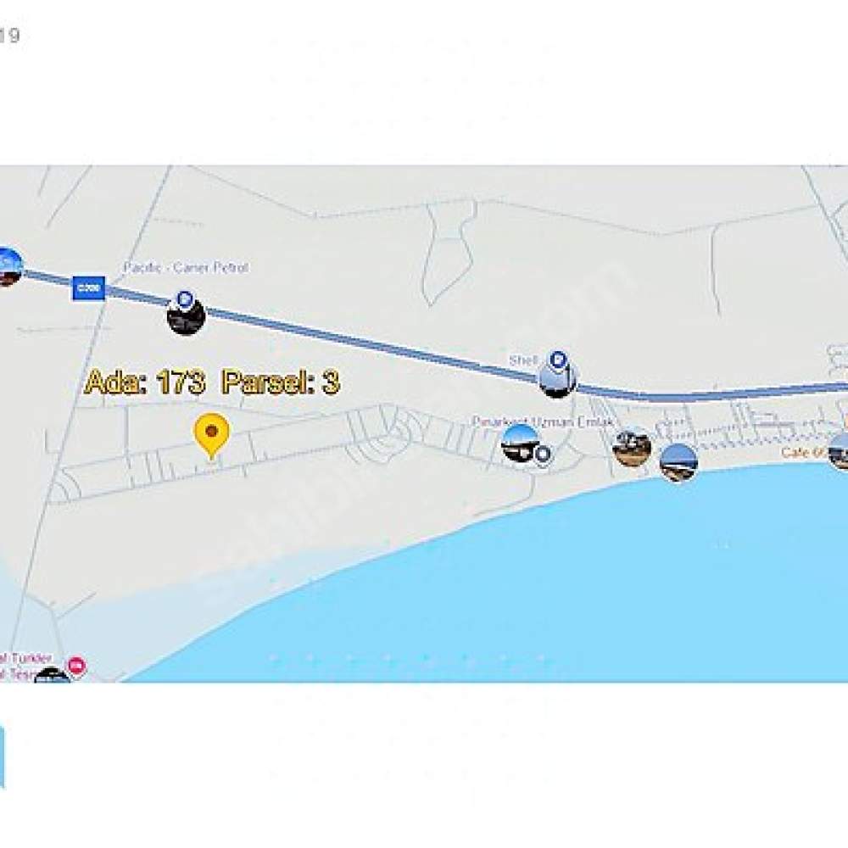This screenshot has height=848, width=848.
Task: Open the photo bubble beside the Cafe label
Action: click(x=840, y=452)
